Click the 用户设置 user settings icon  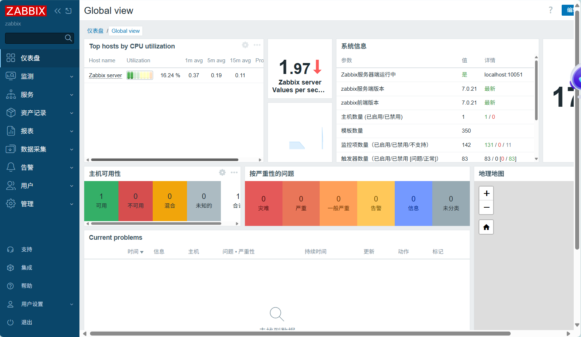coord(11,304)
